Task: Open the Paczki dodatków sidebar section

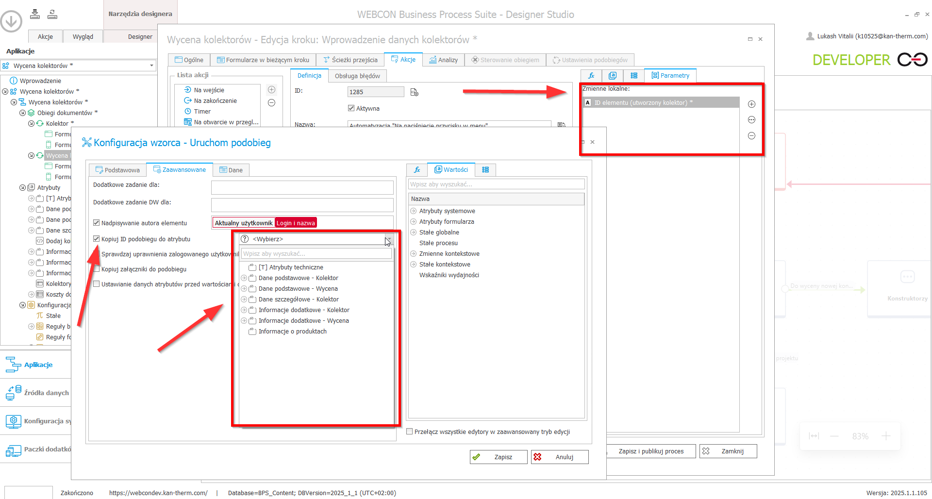Action: 36,449
